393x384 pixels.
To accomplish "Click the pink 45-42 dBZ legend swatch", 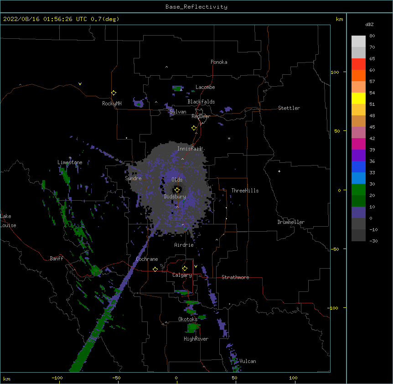I will click(358, 133).
